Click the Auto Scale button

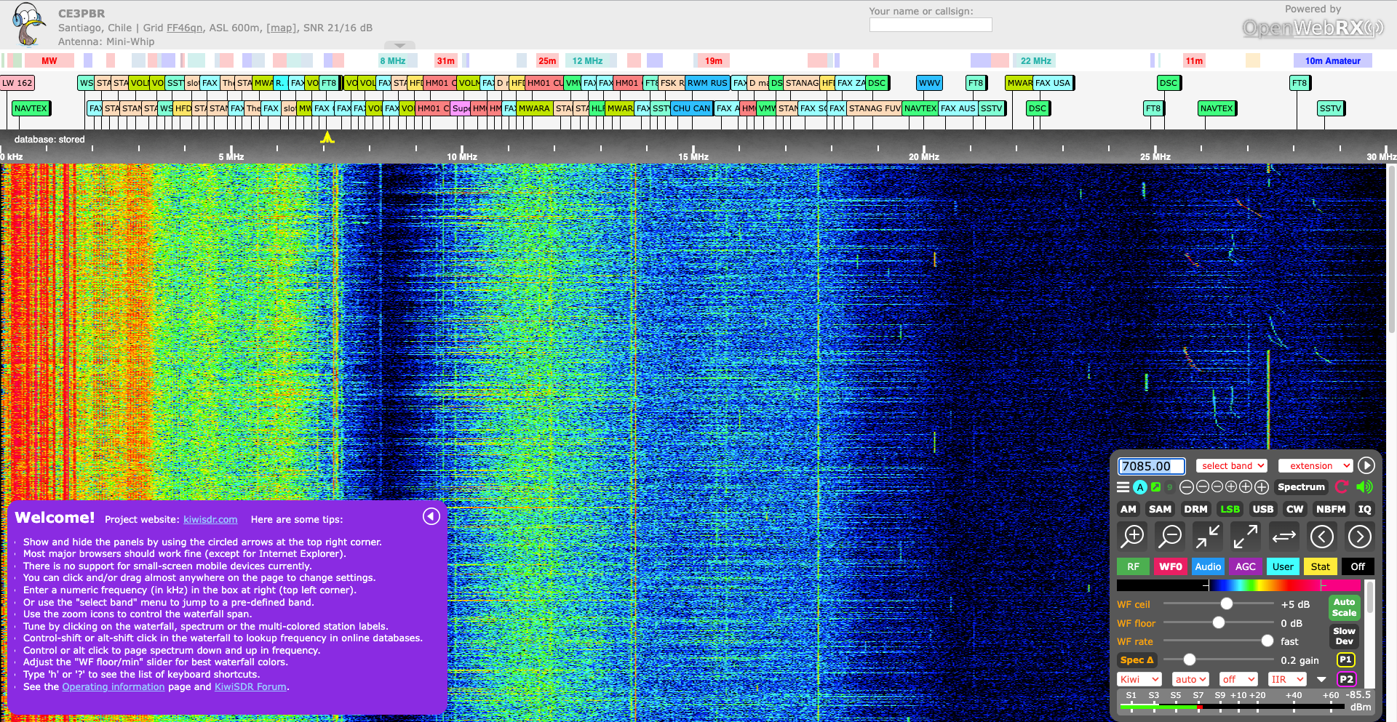[1344, 607]
